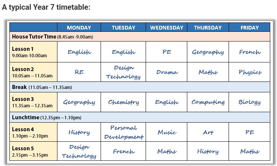The image size is (277, 166).
Task: Click the Drama cell on Wednesday
Action: (167, 72)
